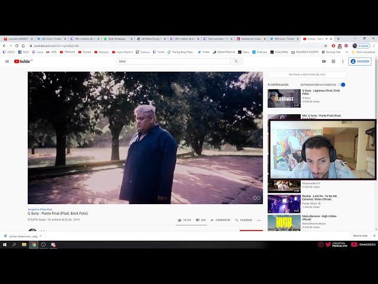This screenshot has width=378, height=284.
Task: Open The Big Bang Theory bookmark
Action: [x=181, y=52]
